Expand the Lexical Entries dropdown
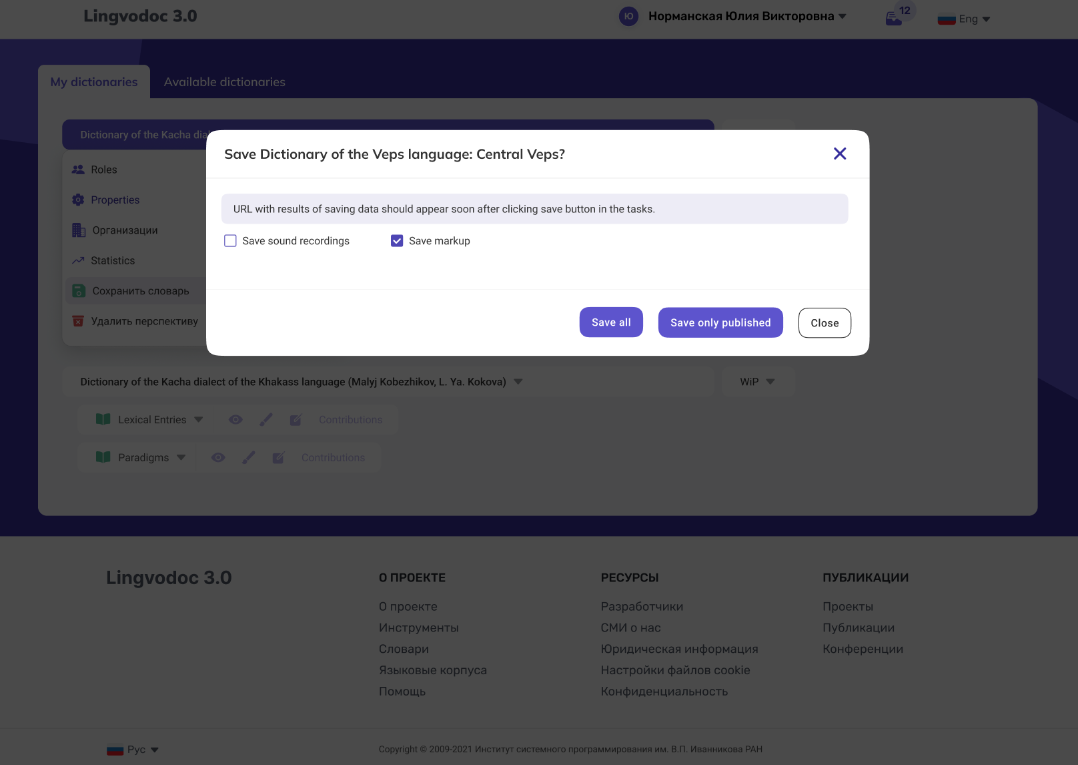The width and height of the screenshot is (1078, 765). (199, 420)
